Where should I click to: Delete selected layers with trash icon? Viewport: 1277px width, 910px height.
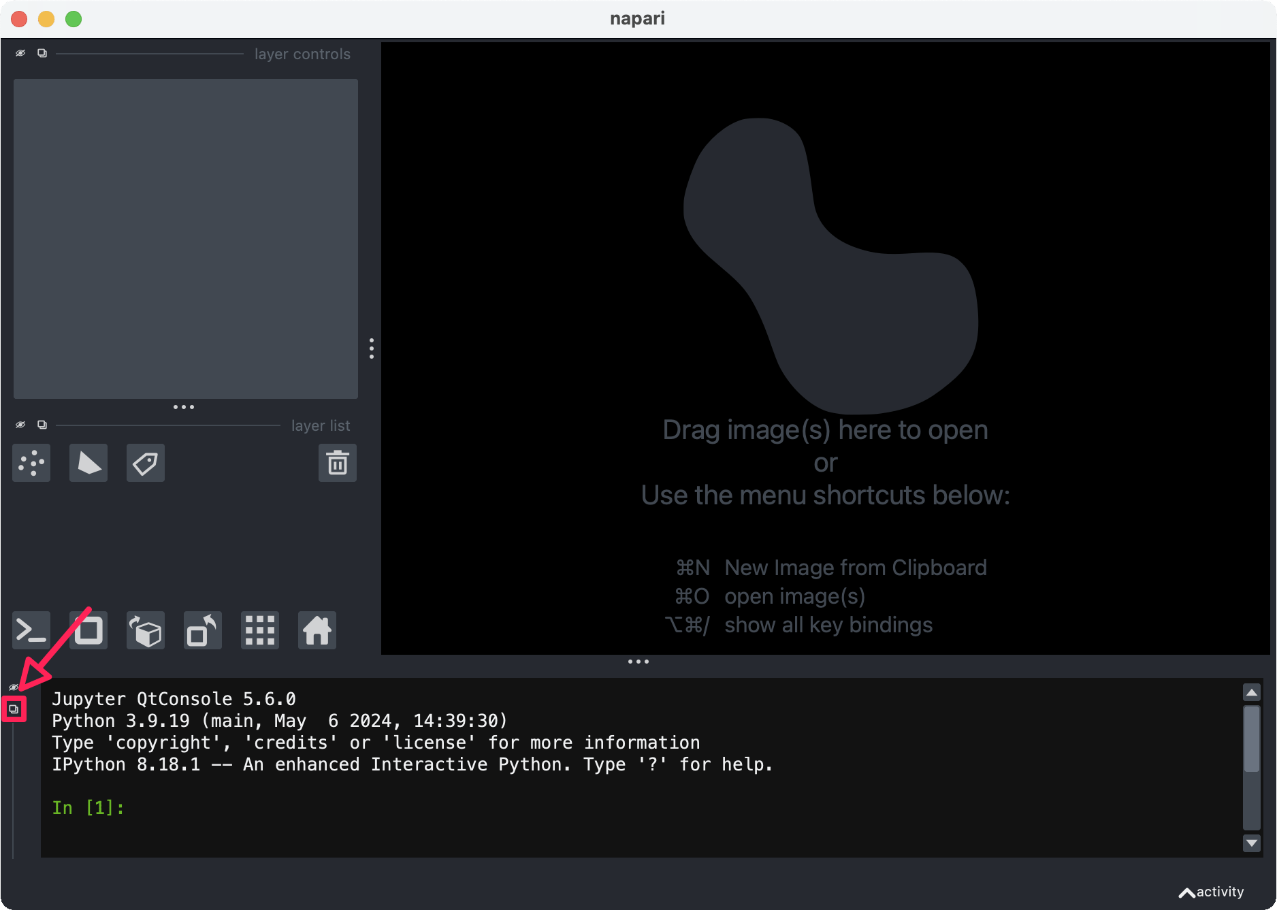338,464
